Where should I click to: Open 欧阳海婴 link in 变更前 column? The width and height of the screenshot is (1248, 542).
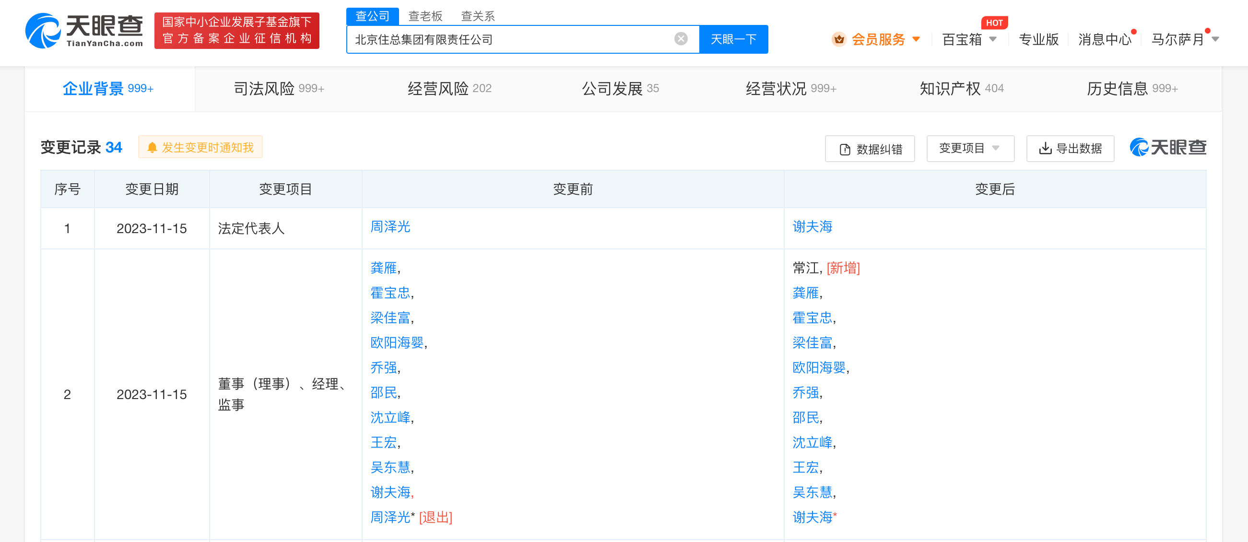397,342
